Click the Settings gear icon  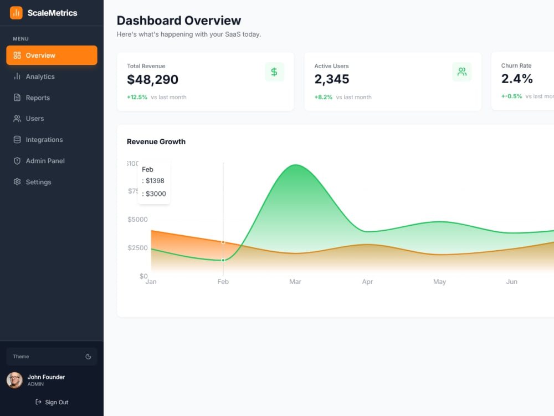pos(17,182)
